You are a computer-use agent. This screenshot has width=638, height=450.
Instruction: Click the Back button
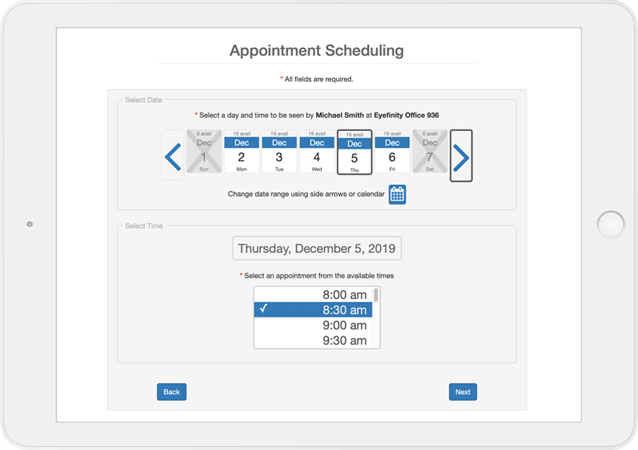[172, 392]
